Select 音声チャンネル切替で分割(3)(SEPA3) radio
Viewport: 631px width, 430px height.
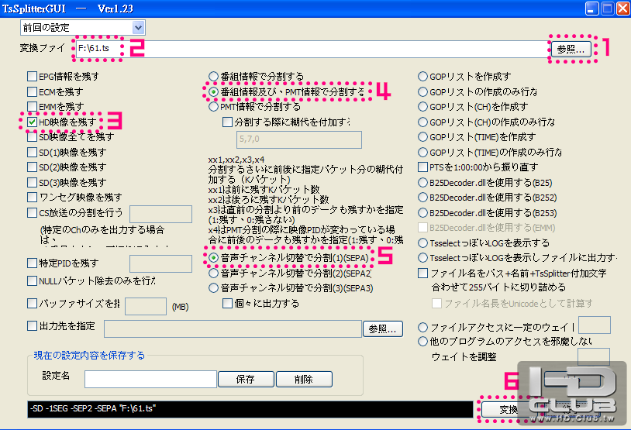click(x=213, y=288)
